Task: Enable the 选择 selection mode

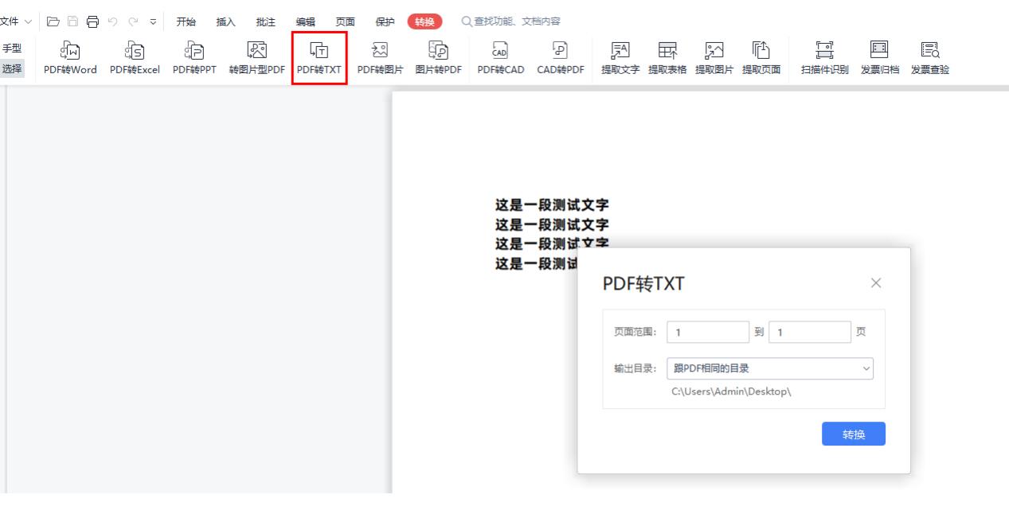Action: pyautogui.click(x=13, y=68)
